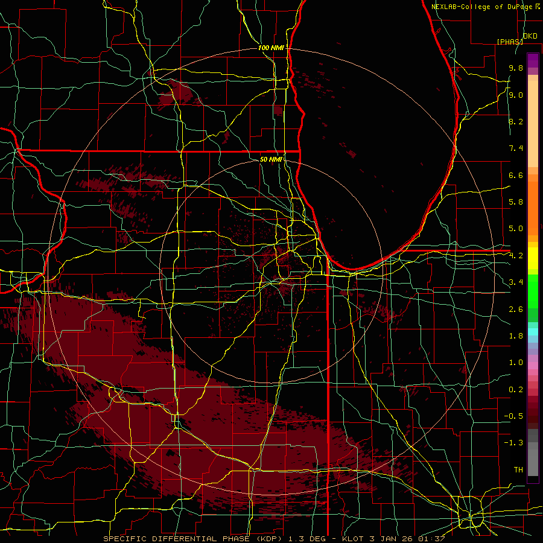Image resolution: width=543 pixels, height=543 pixels.
Task: Click the 01:37 time stamp
Action: tap(433, 539)
